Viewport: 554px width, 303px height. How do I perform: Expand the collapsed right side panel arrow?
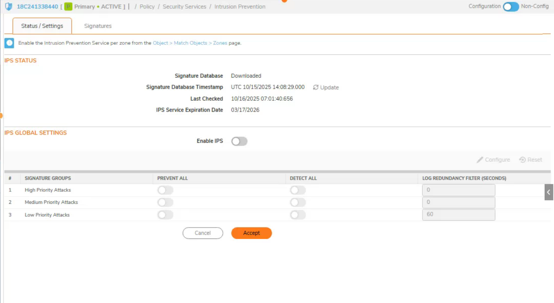(x=549, y=192)
